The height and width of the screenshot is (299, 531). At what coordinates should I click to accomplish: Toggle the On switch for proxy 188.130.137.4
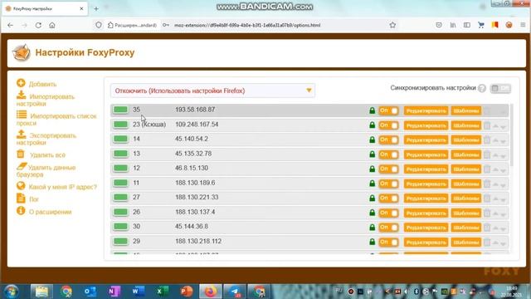[x=389, y=213]
